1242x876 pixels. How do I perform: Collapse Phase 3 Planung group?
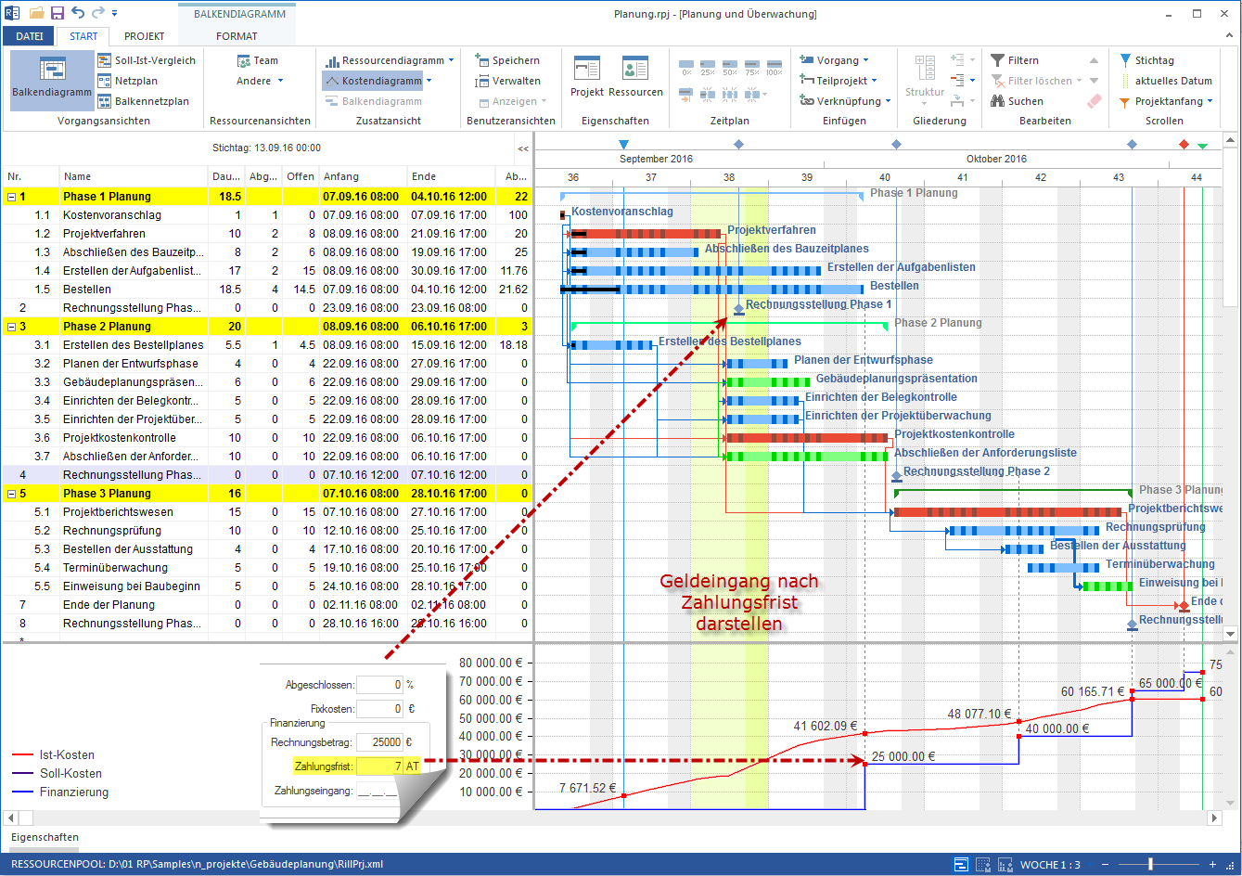pos(11,494)
